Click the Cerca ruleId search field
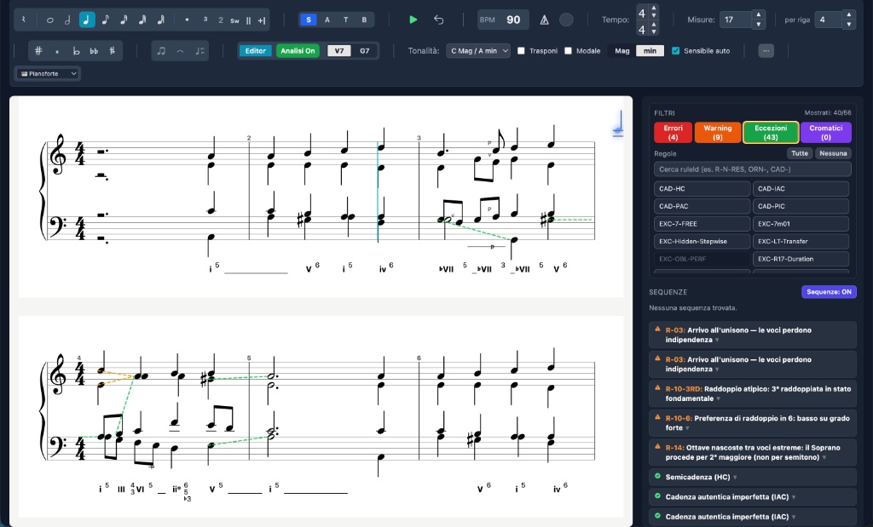This screenshot has height=527, width=873. click(x=753, y=169)
